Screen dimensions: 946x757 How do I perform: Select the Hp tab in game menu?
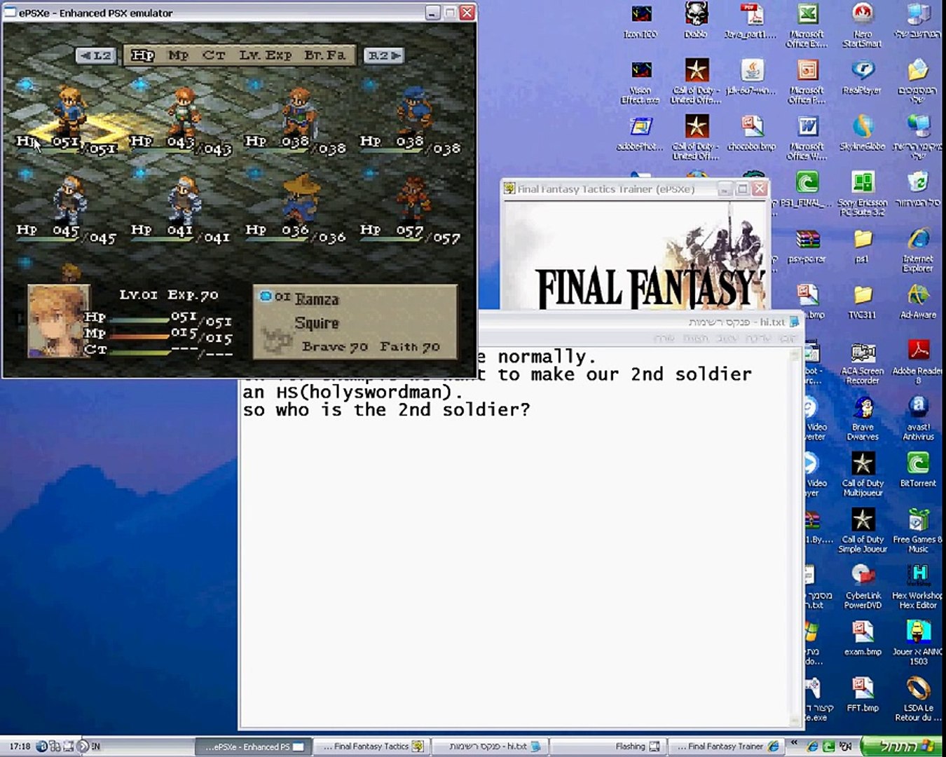coord(142,55)
